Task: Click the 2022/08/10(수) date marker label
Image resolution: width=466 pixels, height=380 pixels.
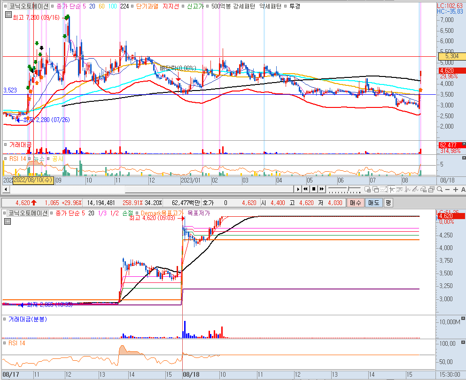Action: (x=33, y=180)
